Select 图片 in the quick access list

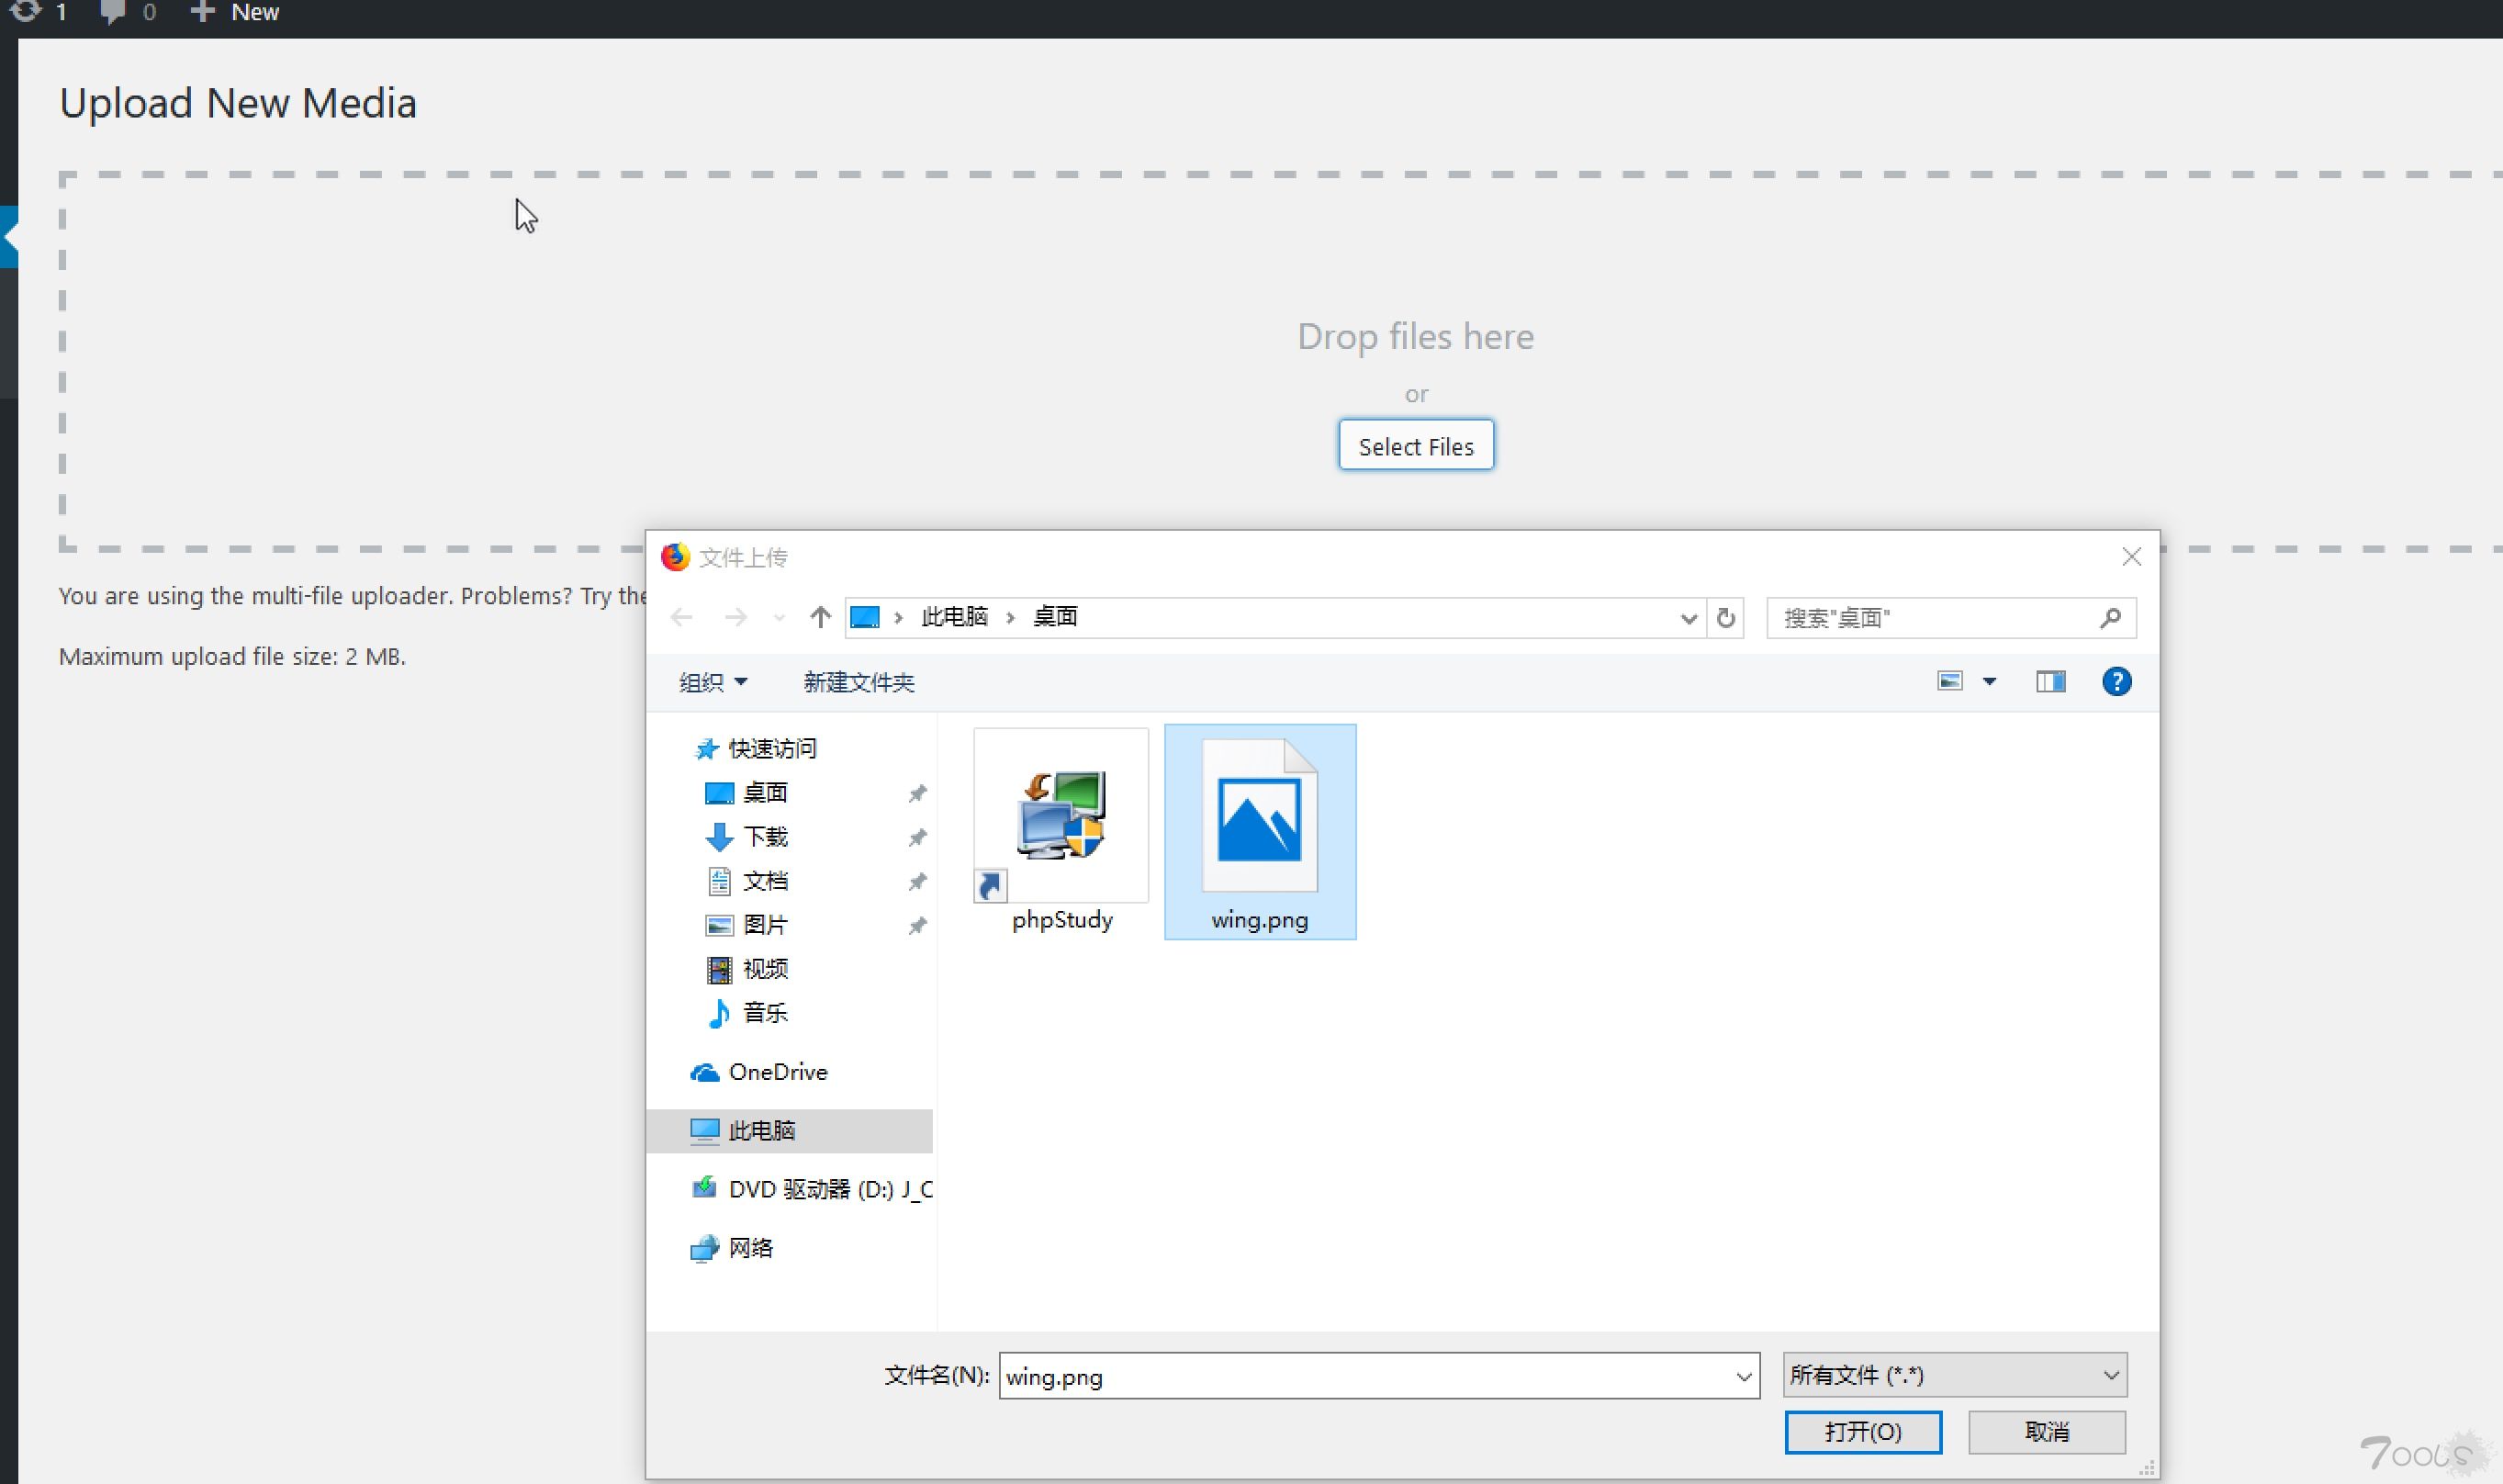(765, 925)
